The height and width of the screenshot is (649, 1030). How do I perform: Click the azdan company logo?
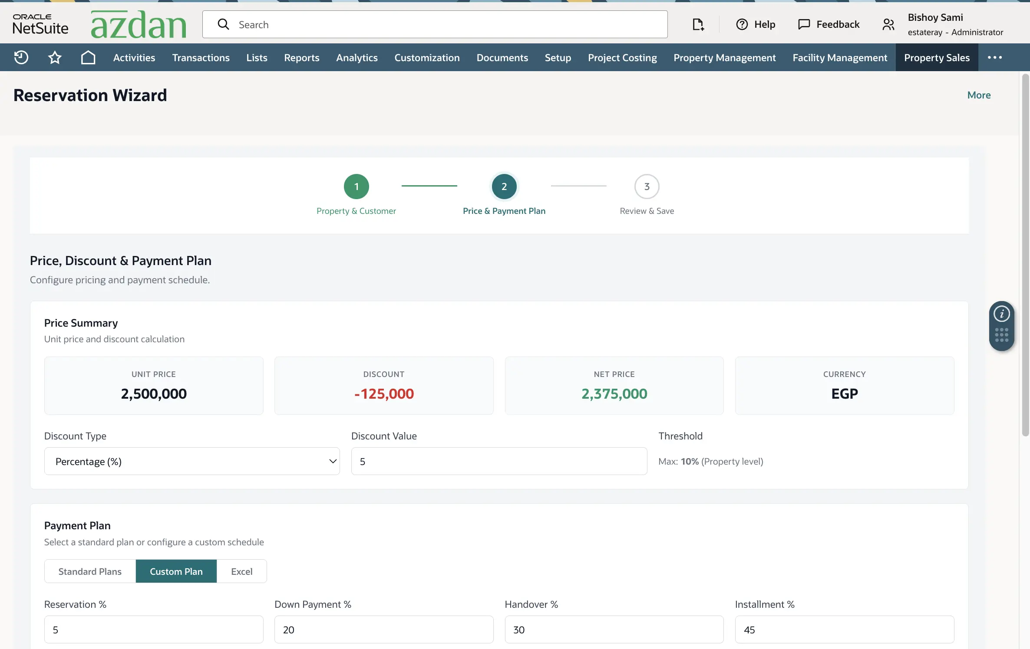point(139,25)
